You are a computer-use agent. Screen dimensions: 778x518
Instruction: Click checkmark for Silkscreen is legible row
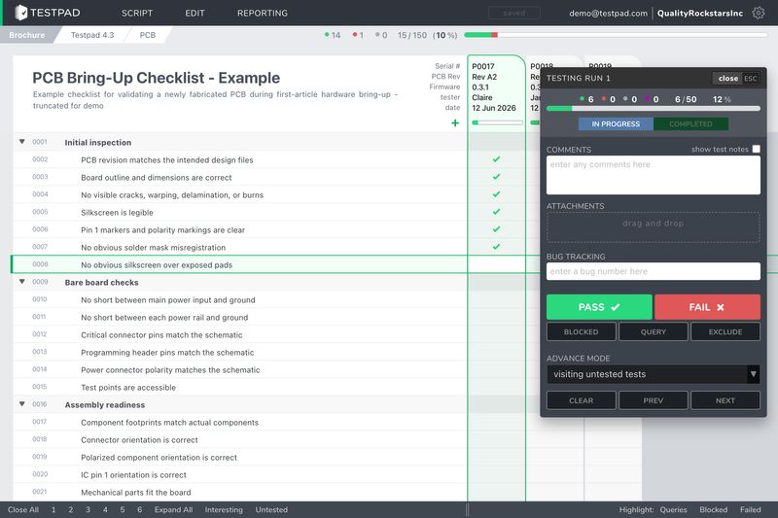[496, 212]
